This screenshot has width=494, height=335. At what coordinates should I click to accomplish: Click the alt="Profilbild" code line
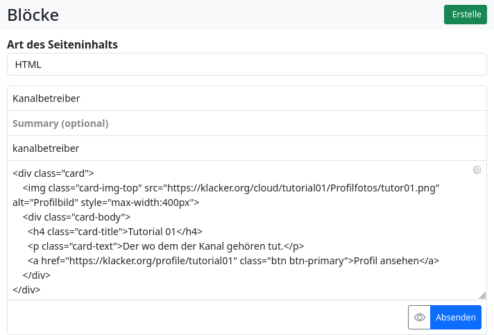105,203
